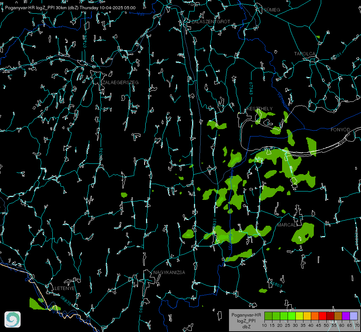The width and height of the screenshot is (361, 332).
Task: Click the 06835 map number label
Action: pyautogui.click(x=66, y=301)
